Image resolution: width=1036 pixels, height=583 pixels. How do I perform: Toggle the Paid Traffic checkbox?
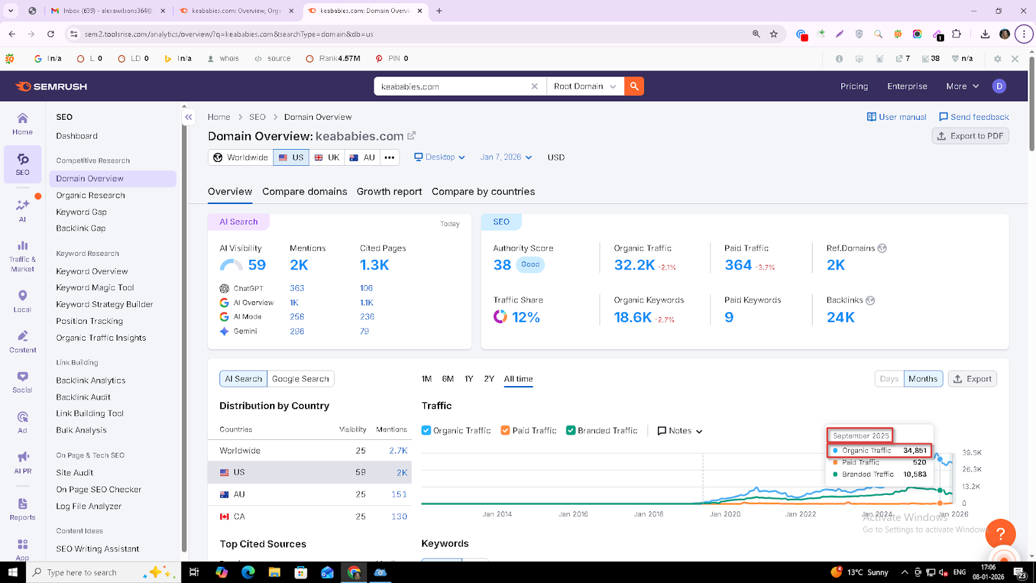tap(505, 431)
